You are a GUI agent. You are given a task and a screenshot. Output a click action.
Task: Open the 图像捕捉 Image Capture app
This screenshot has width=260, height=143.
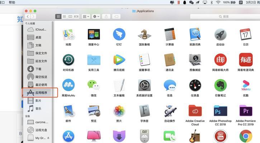pyautogui.click(x=195, y=60)
